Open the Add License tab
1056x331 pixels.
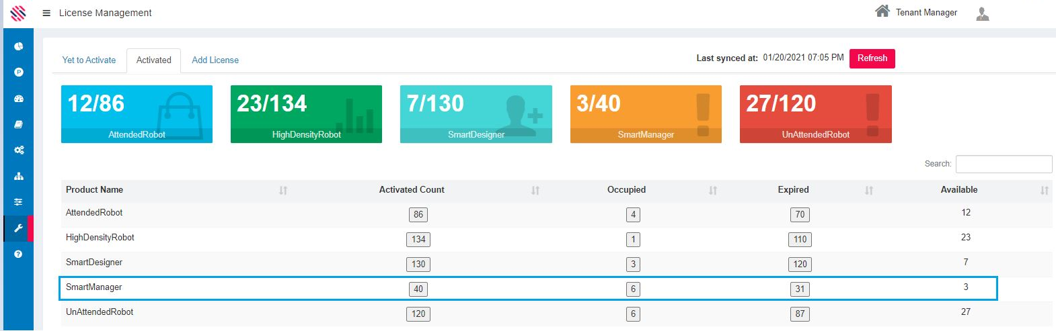[215, 60]
